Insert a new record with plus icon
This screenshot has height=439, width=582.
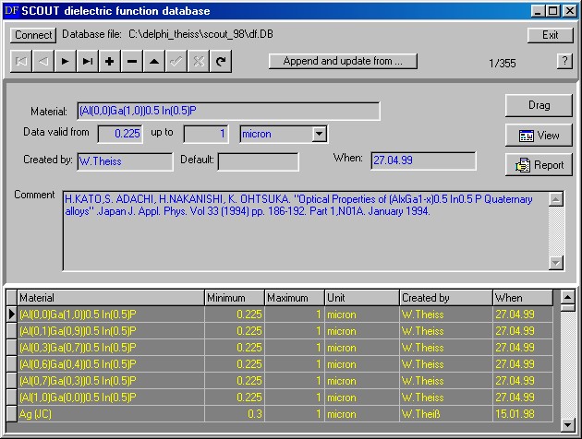[x=109, y=62]
